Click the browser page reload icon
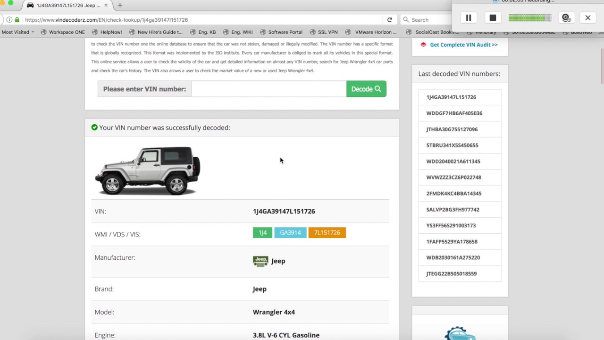604x340 pixels. 389,20
